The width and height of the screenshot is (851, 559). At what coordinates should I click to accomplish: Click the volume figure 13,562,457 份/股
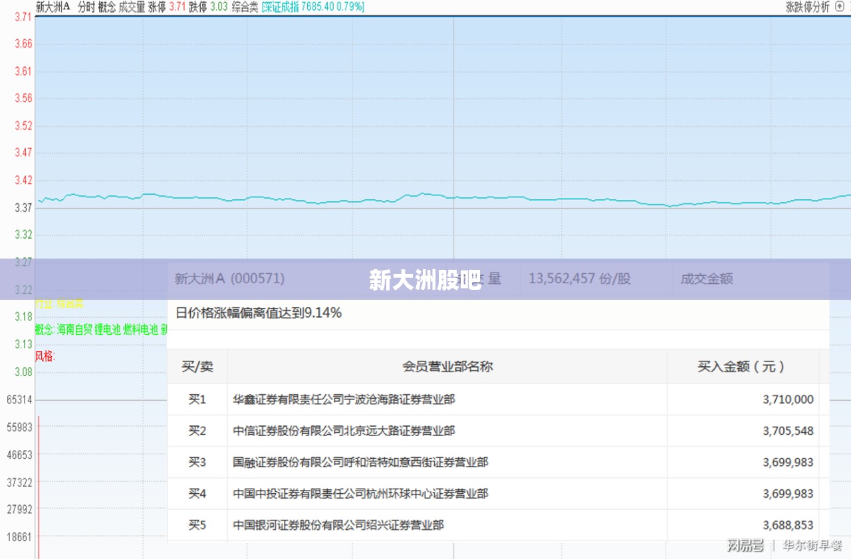[579, 279]
